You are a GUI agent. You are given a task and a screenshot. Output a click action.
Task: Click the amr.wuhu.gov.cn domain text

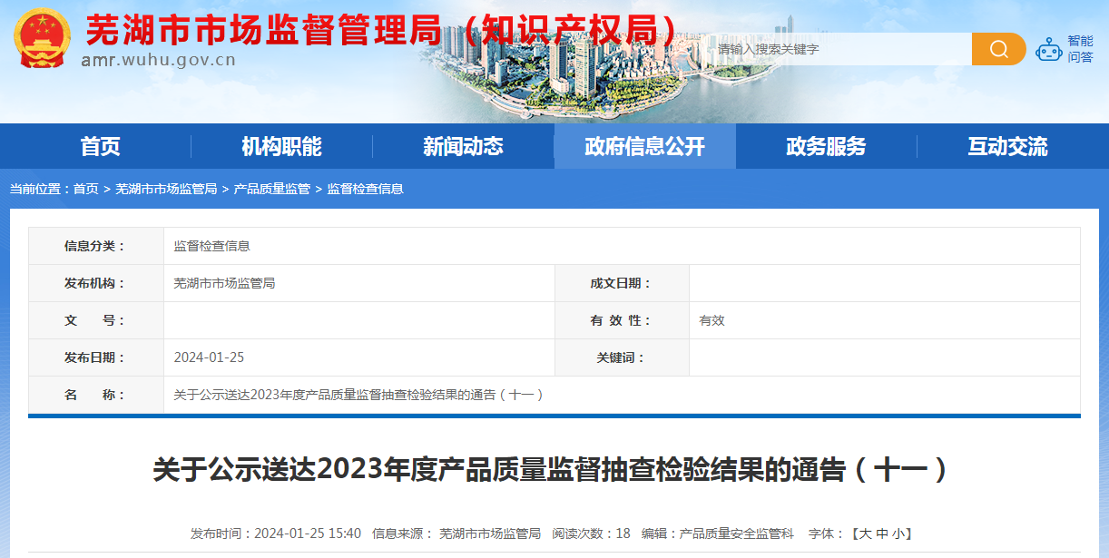tap(159, 61)
